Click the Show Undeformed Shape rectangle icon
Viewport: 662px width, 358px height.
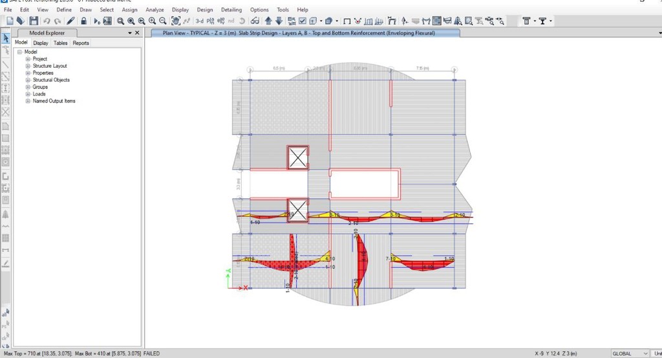(x=347, y=21)
